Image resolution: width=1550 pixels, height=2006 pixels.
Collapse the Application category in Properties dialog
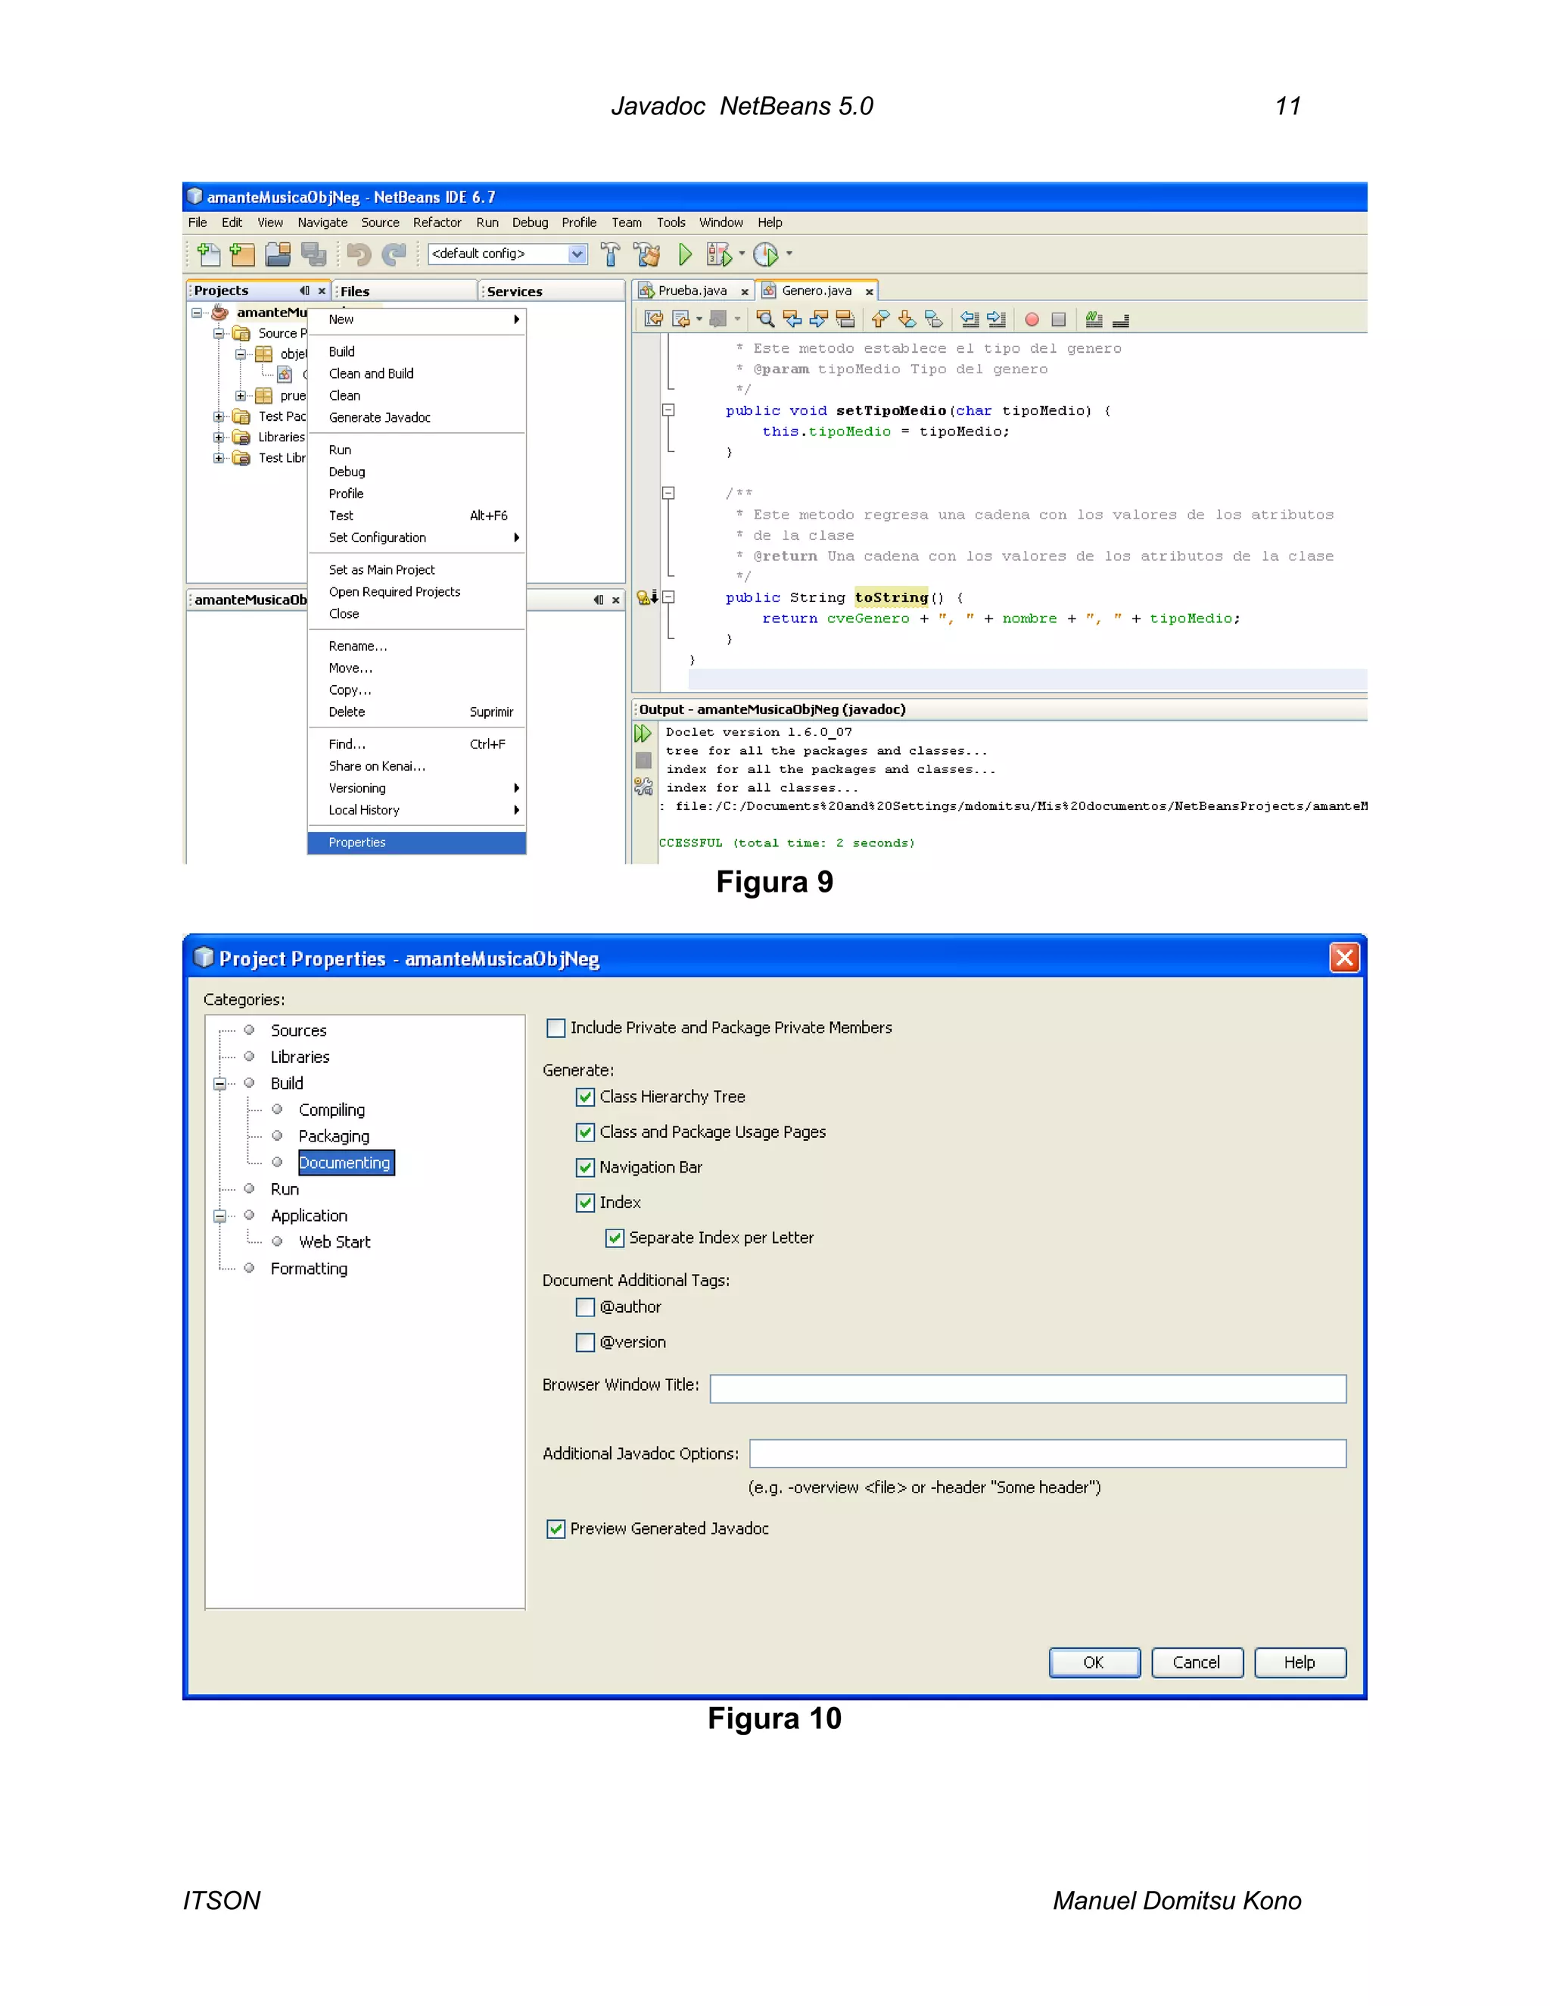220,1216
